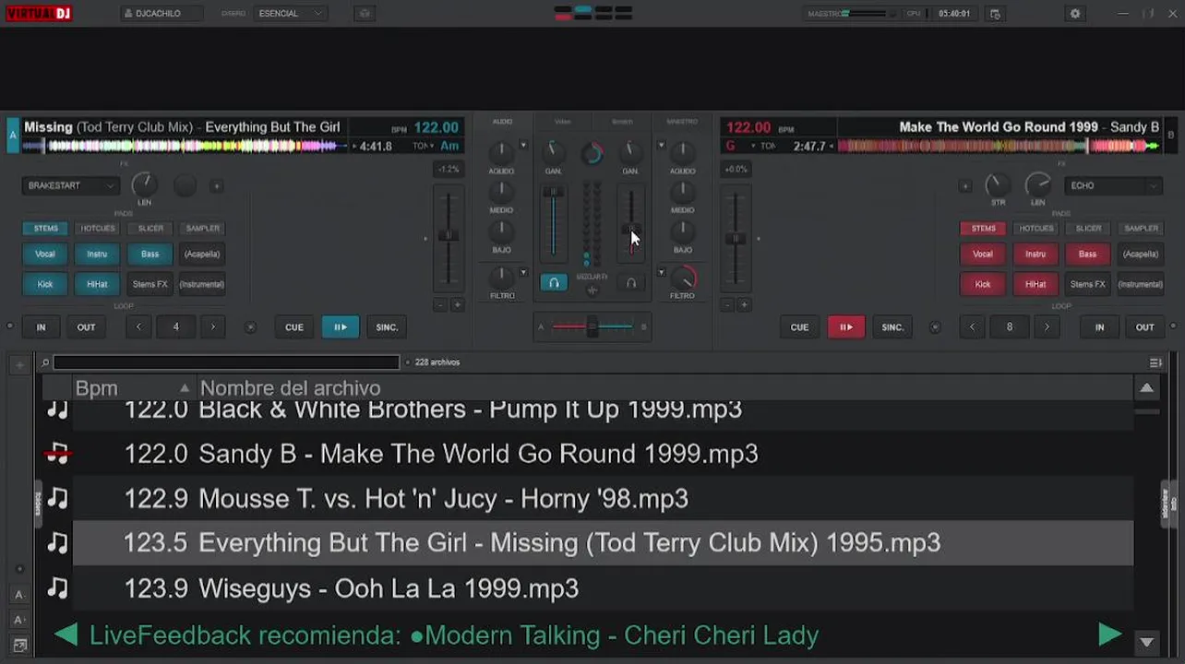The height and width of the screenshot is (664, 1185).
Task: Double the deck A loop length
Action: click(213, 326)
